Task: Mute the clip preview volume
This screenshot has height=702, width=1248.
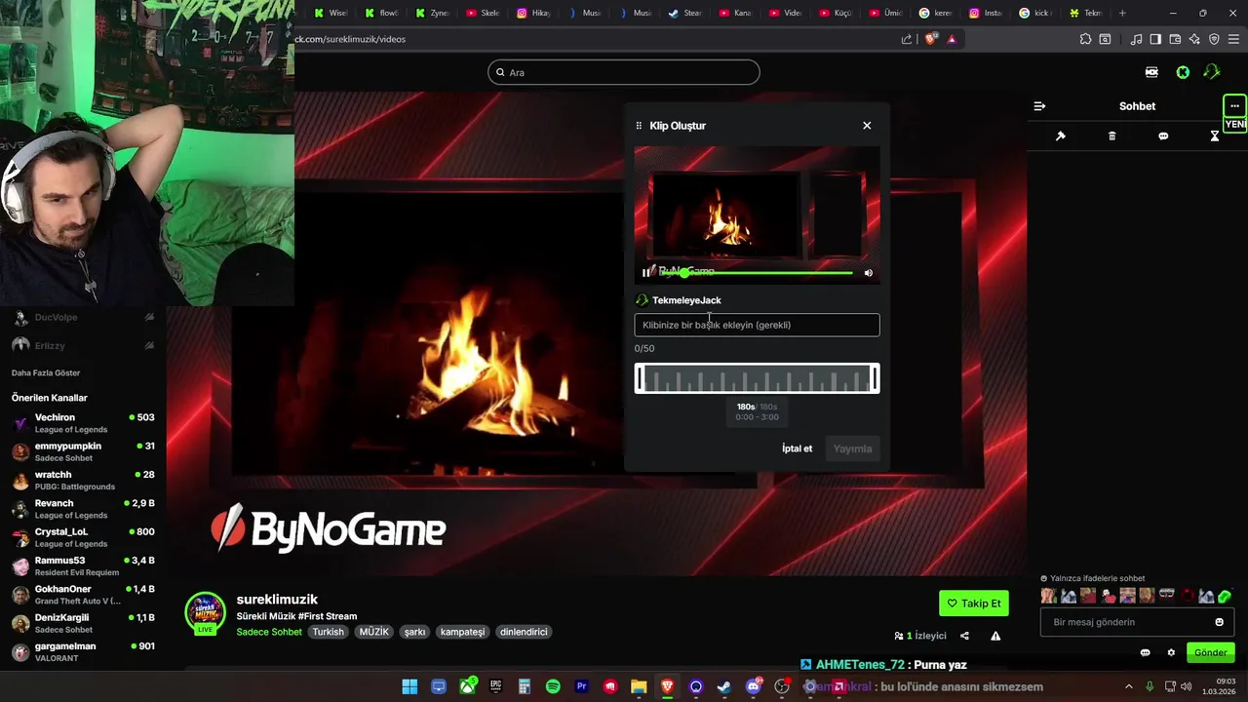Action: pyautogui.click(x=868, y=273)
